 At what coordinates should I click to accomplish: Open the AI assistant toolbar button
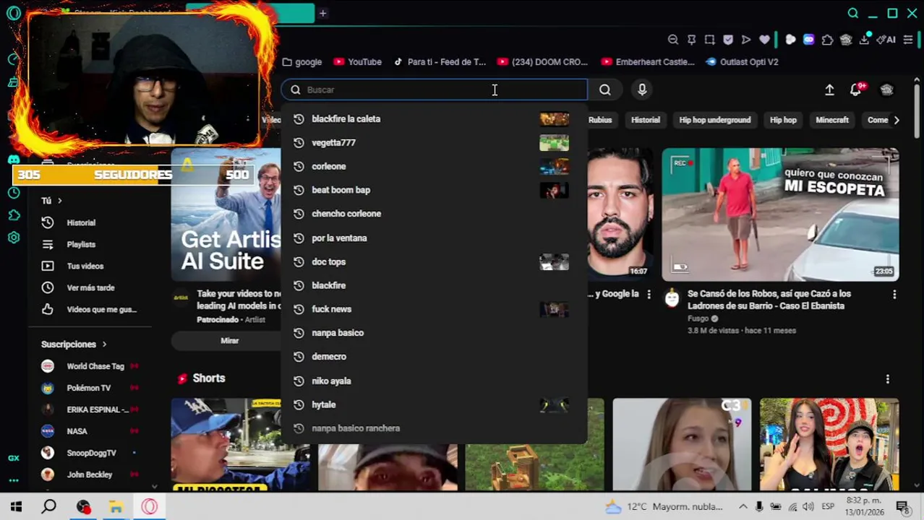click(886, 40)
